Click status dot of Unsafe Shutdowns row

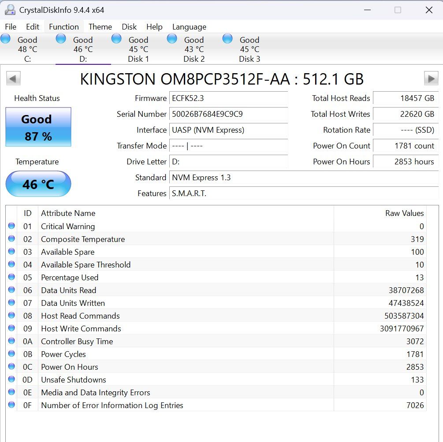pos(11,379)
